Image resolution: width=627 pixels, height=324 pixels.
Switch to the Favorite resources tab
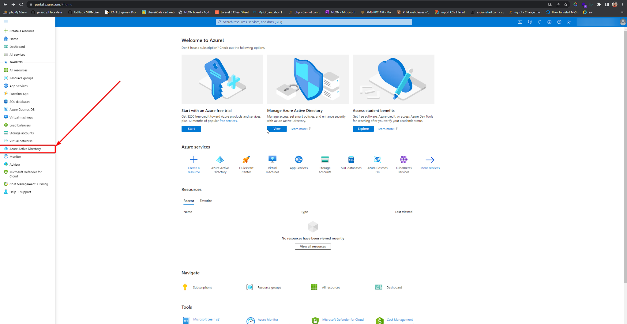206,201
